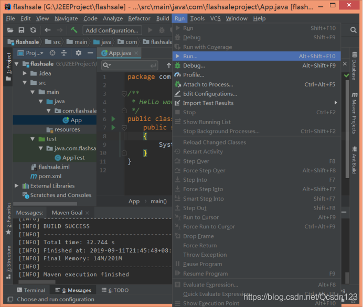Click the previous occurrence up arrow
This screenshot has width=363, height=307.
point(169,65)
